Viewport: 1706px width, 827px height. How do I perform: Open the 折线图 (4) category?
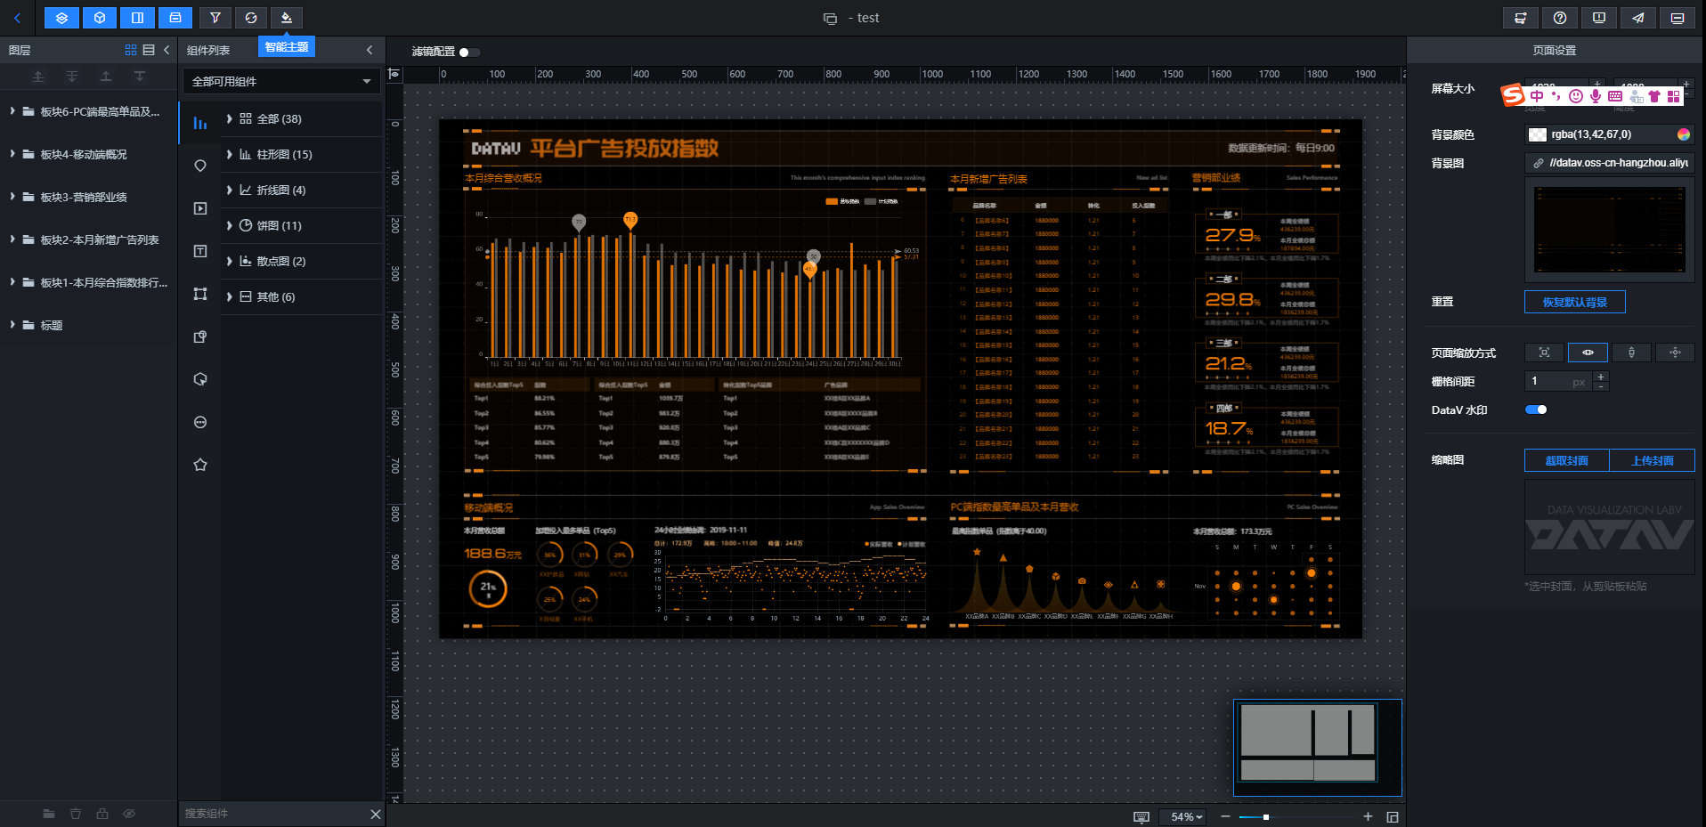coord(301,190)
